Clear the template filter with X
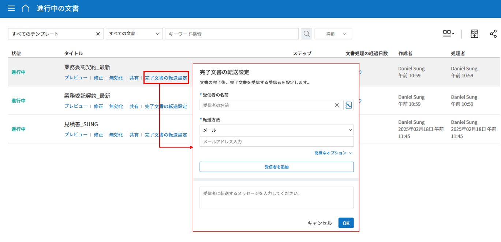501x242 pixels. coord(98,34)
